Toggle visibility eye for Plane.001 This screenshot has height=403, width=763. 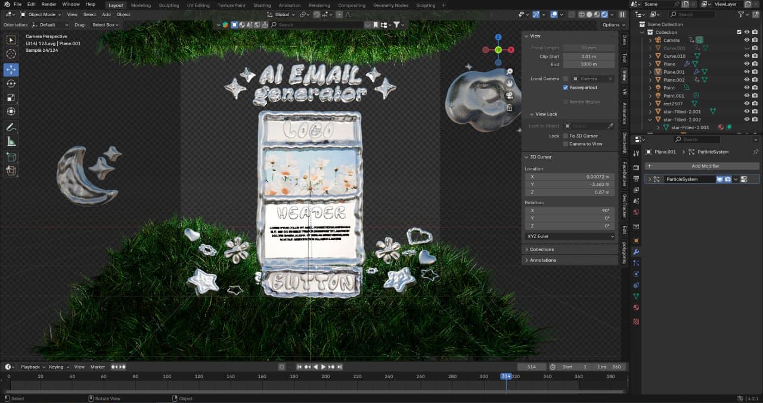[x=747, y=72]
